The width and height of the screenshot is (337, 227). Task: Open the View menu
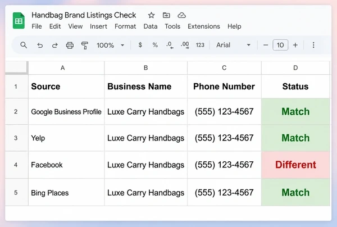tap(75, 26)
